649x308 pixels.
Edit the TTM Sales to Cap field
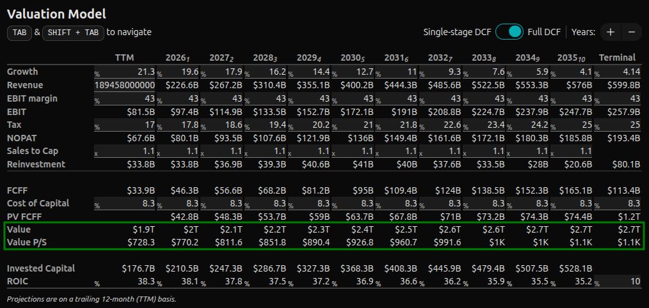[x=125, y=151]
